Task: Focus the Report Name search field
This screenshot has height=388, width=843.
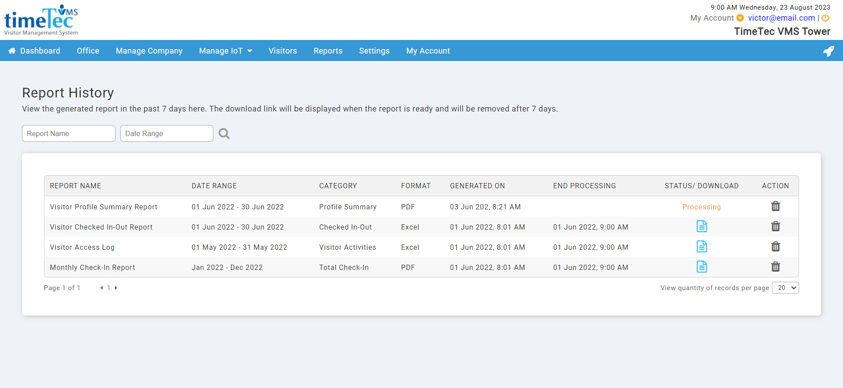Action: [x=68, y=133]
